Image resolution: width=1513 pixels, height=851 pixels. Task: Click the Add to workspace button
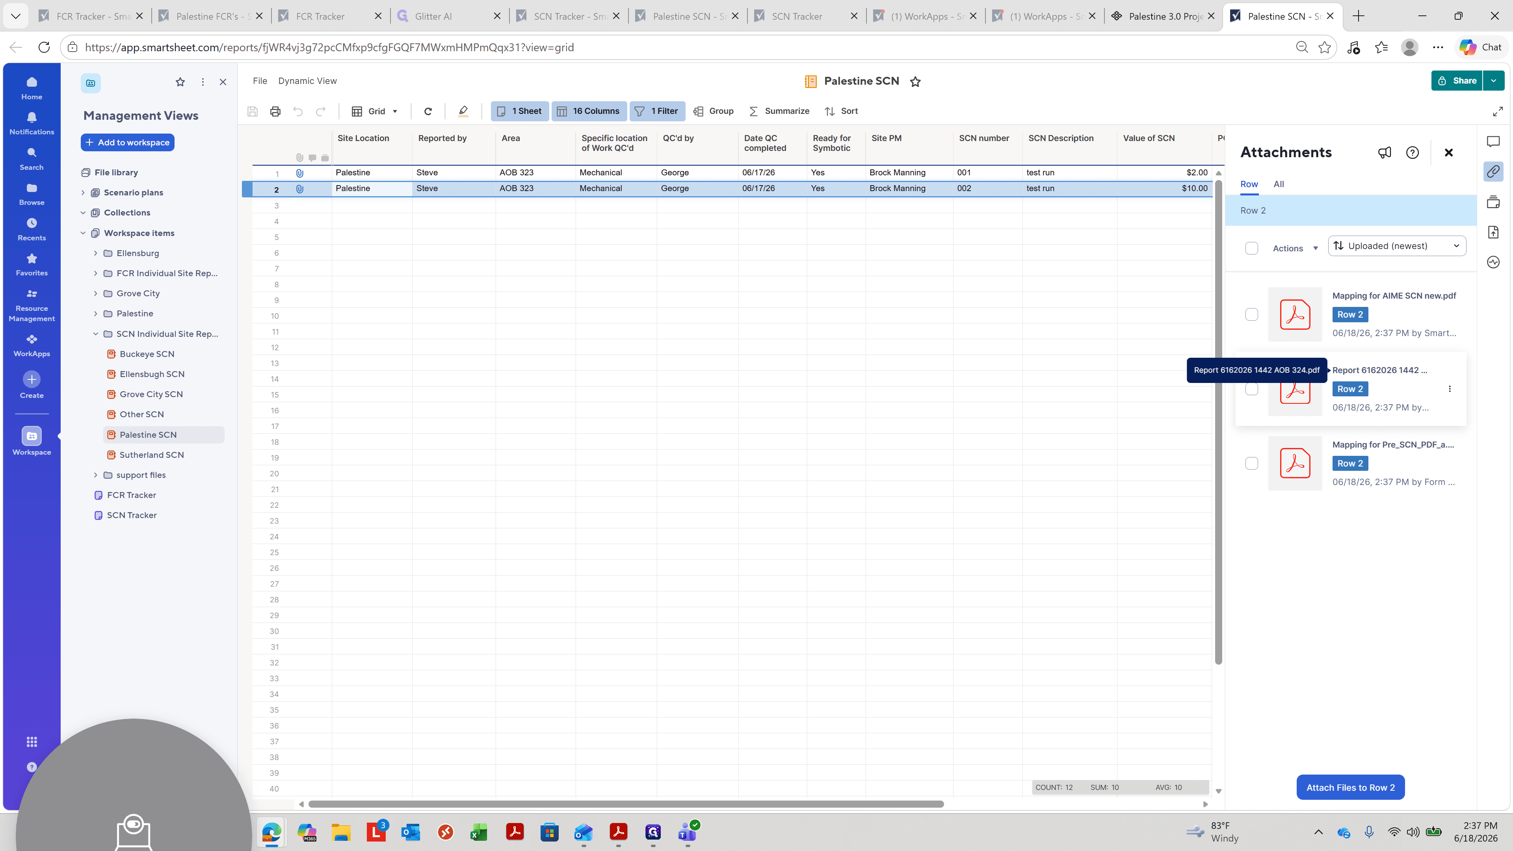pos(127,143)
